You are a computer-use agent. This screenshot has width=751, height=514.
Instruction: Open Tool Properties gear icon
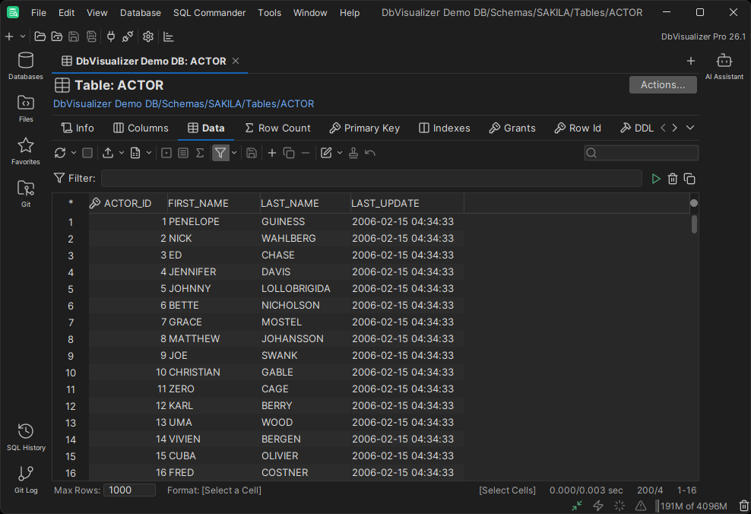tap(148, 36)
